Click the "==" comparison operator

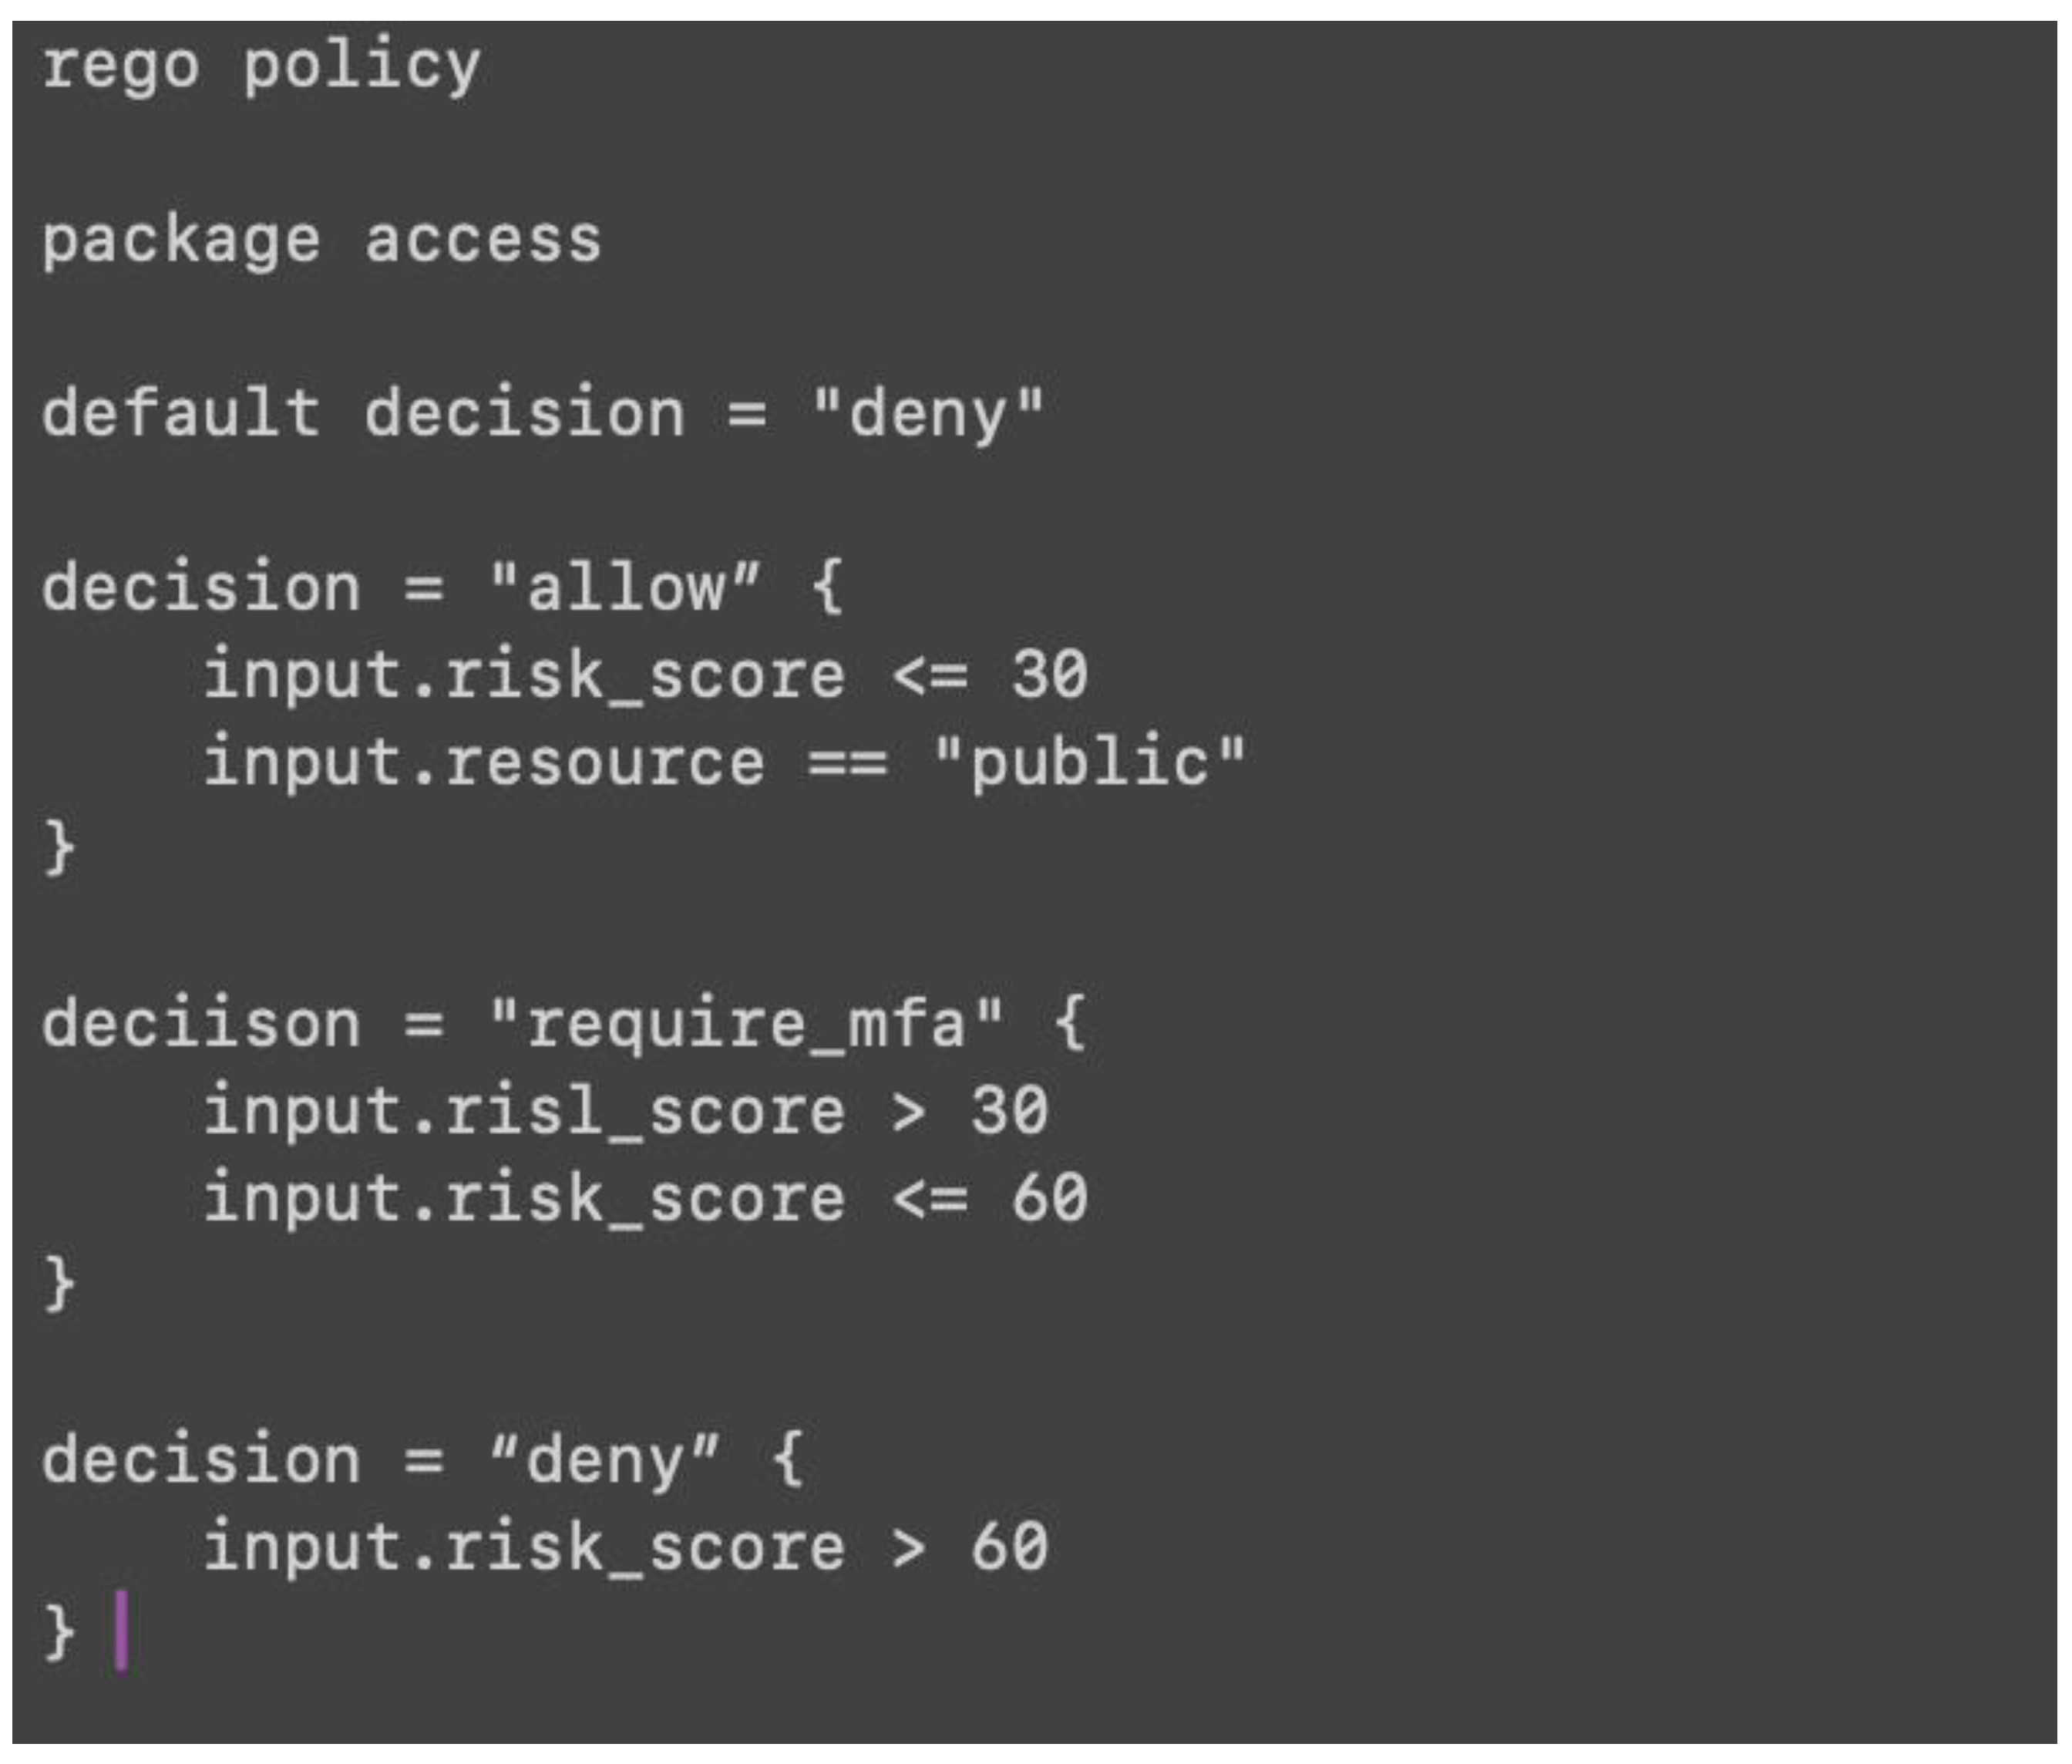pyautogui.click(x=847, y=763)
